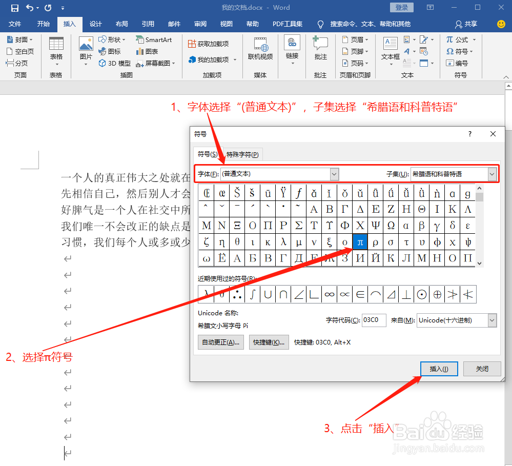512x466 pixels.
Task: Open the Quick Access Toolbar customize arrow
Action: tap(63, 8)
